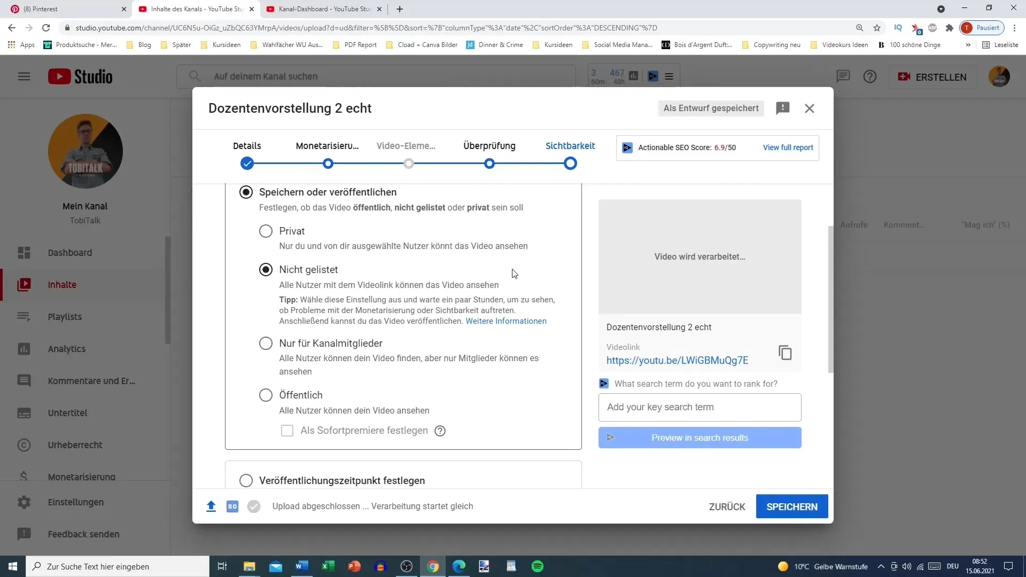
Task: Select the Öffentlich radio button
Action: [266, 394]
